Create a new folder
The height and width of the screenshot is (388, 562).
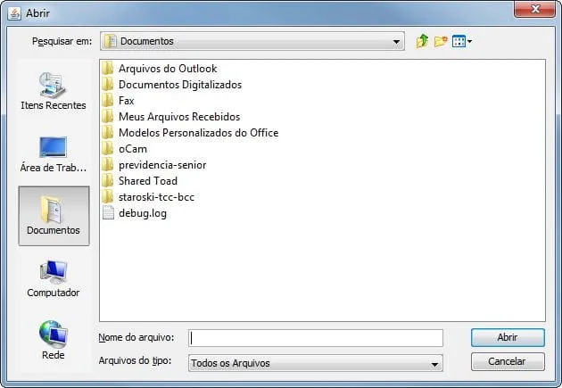(441, 41)
